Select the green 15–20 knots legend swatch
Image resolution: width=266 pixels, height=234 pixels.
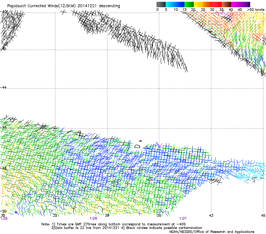[189, 4]
